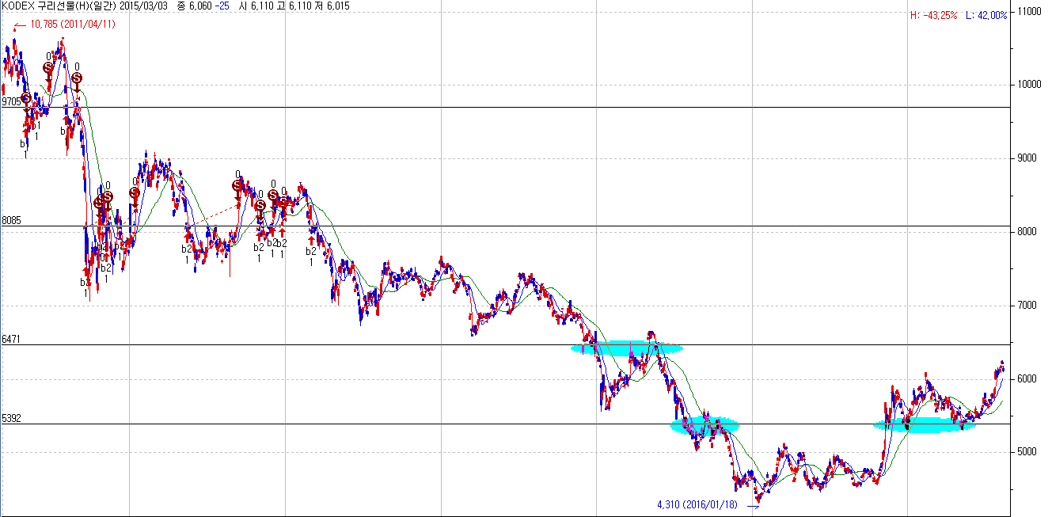The height and width of the screenshot is (517, 1052).
Task: Click the leftmost S sell marker near 9705
Action: click(x=26, y=98)
